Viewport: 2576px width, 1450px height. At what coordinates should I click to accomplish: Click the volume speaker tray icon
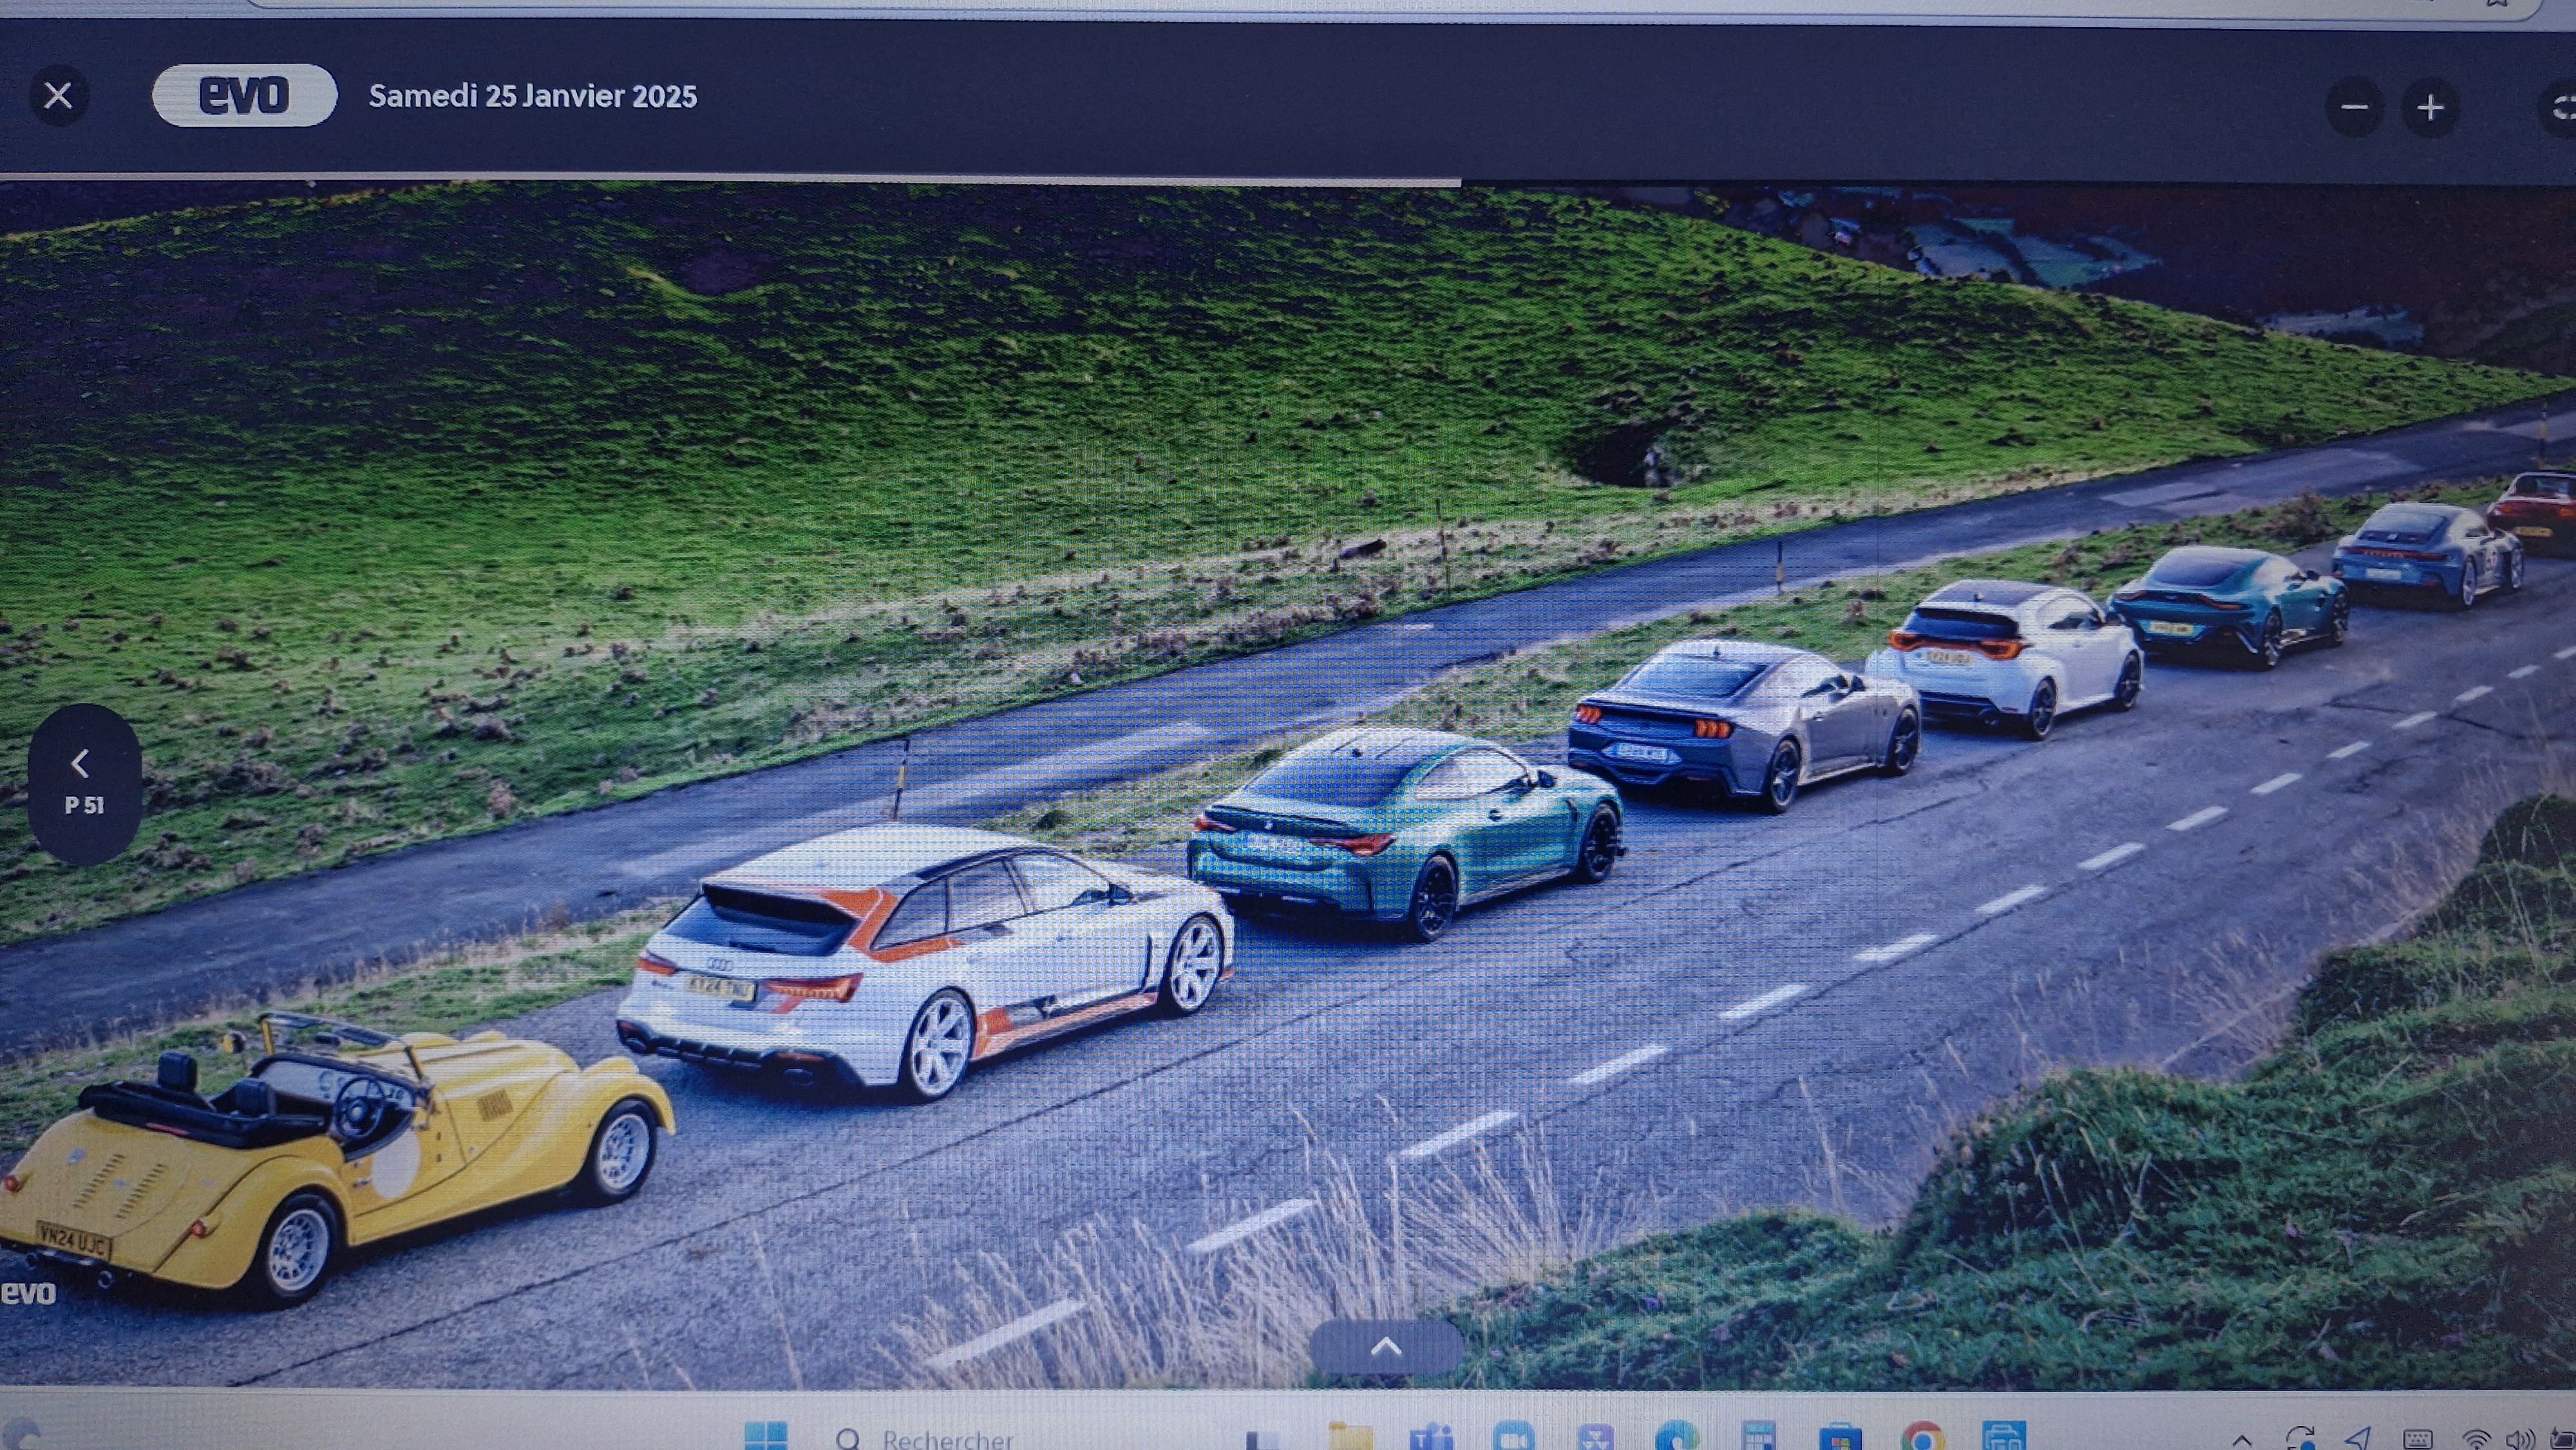coord(2520,1441)
